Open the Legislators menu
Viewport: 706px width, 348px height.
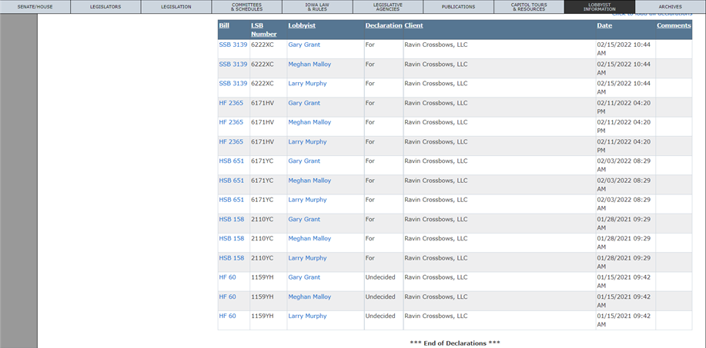105,7
